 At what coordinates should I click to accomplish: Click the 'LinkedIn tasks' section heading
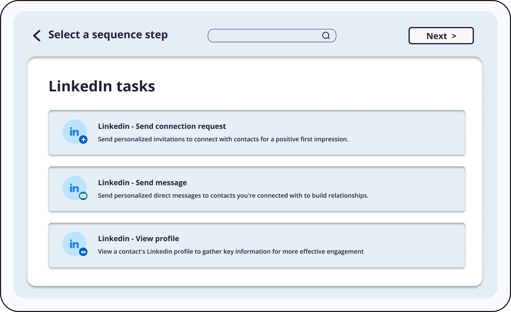pyautogui.click(x=102, y=87)
